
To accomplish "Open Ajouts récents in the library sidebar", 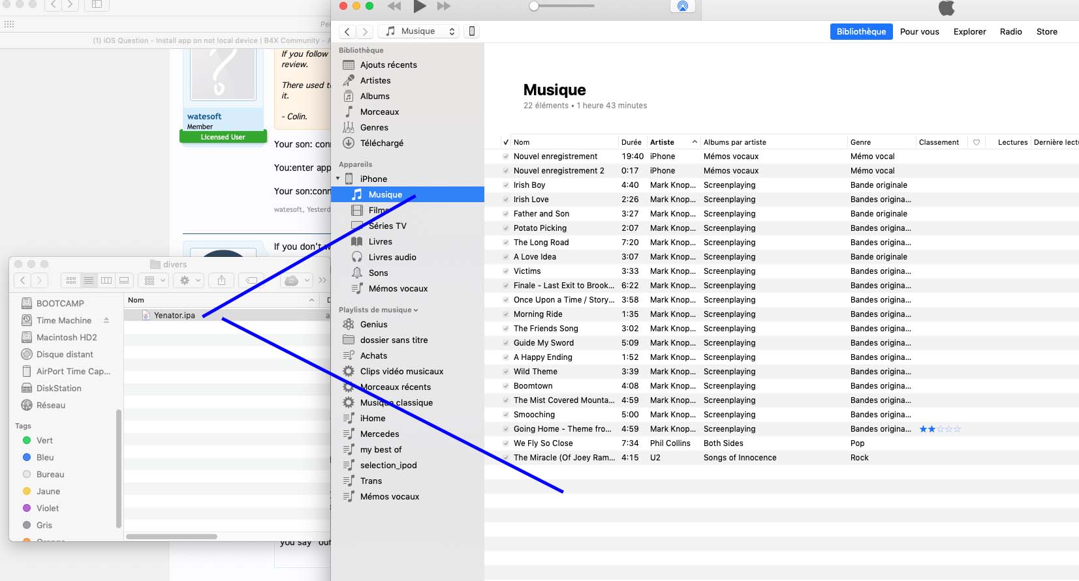I will (388, 65).
